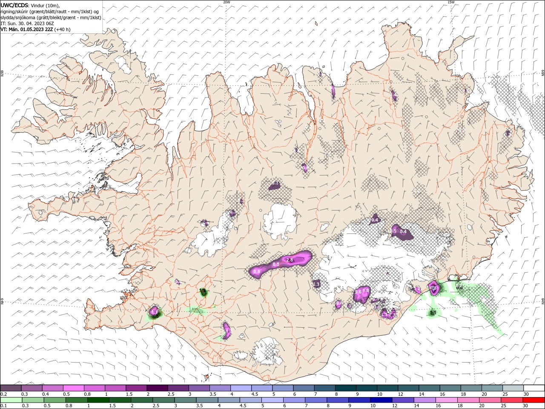
Task: Click the 'VT: Mán. 01.05.2023 22Z (+40 h)' line
Action: tap(35, 29)
